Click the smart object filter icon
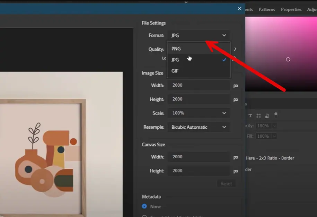 (267, 116)
